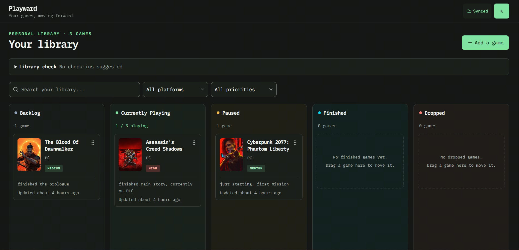
Task: Click 'PERSONAL LIBRARY · 3 GAMES' label
Action: [50, 34]
